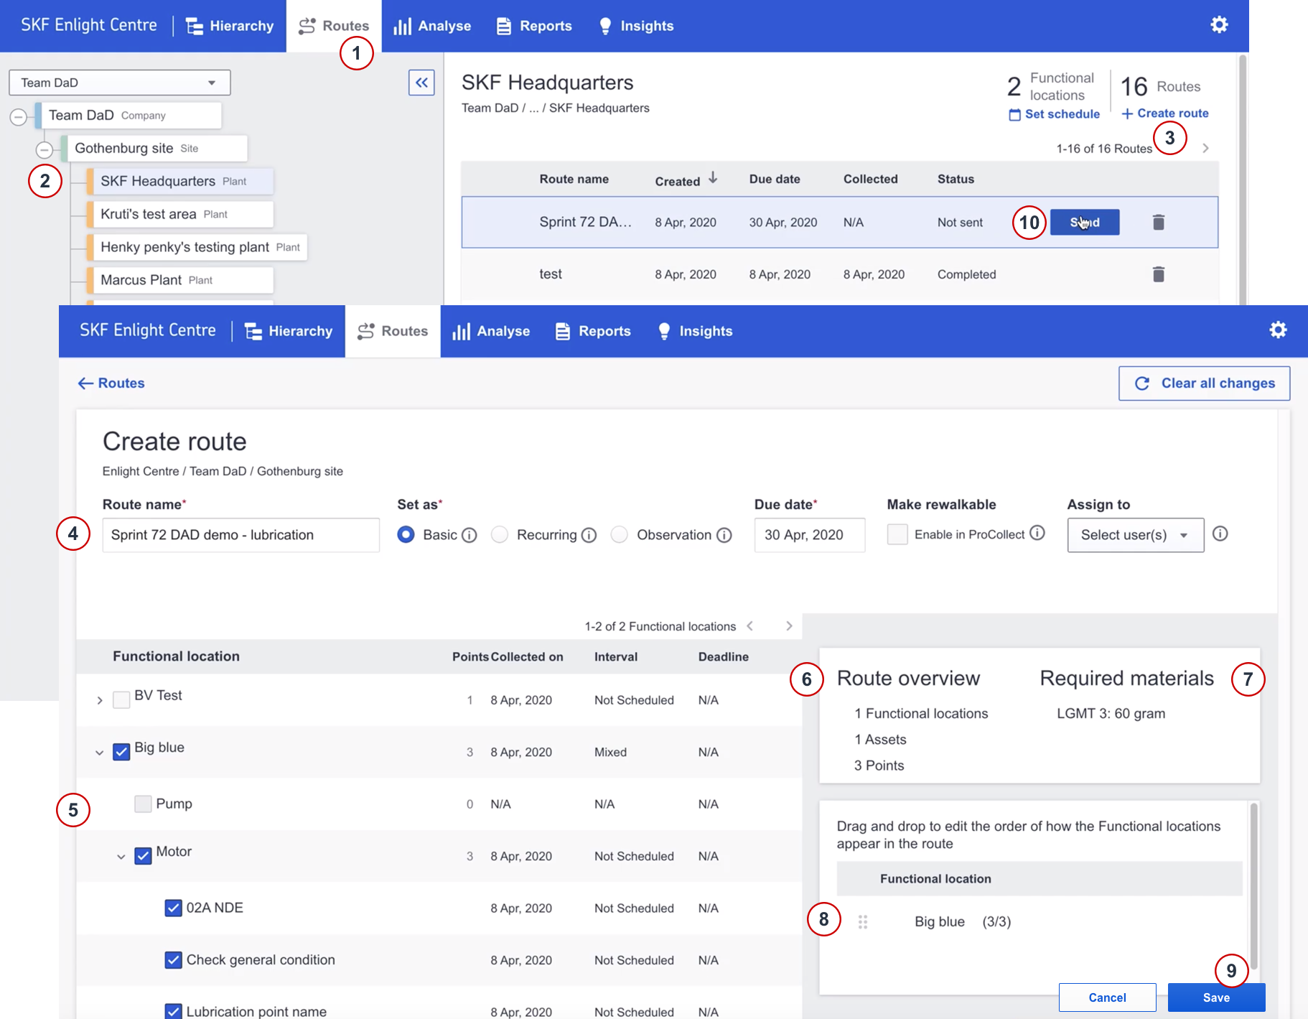Click info icon next to Recurring option
The image size is (1308, 1019).
pyautogui.click(x=589, y=536)
